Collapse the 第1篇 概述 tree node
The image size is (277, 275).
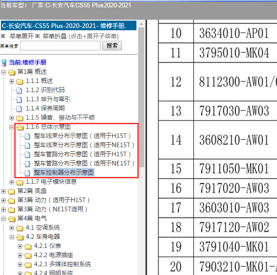tap(3, 72)
